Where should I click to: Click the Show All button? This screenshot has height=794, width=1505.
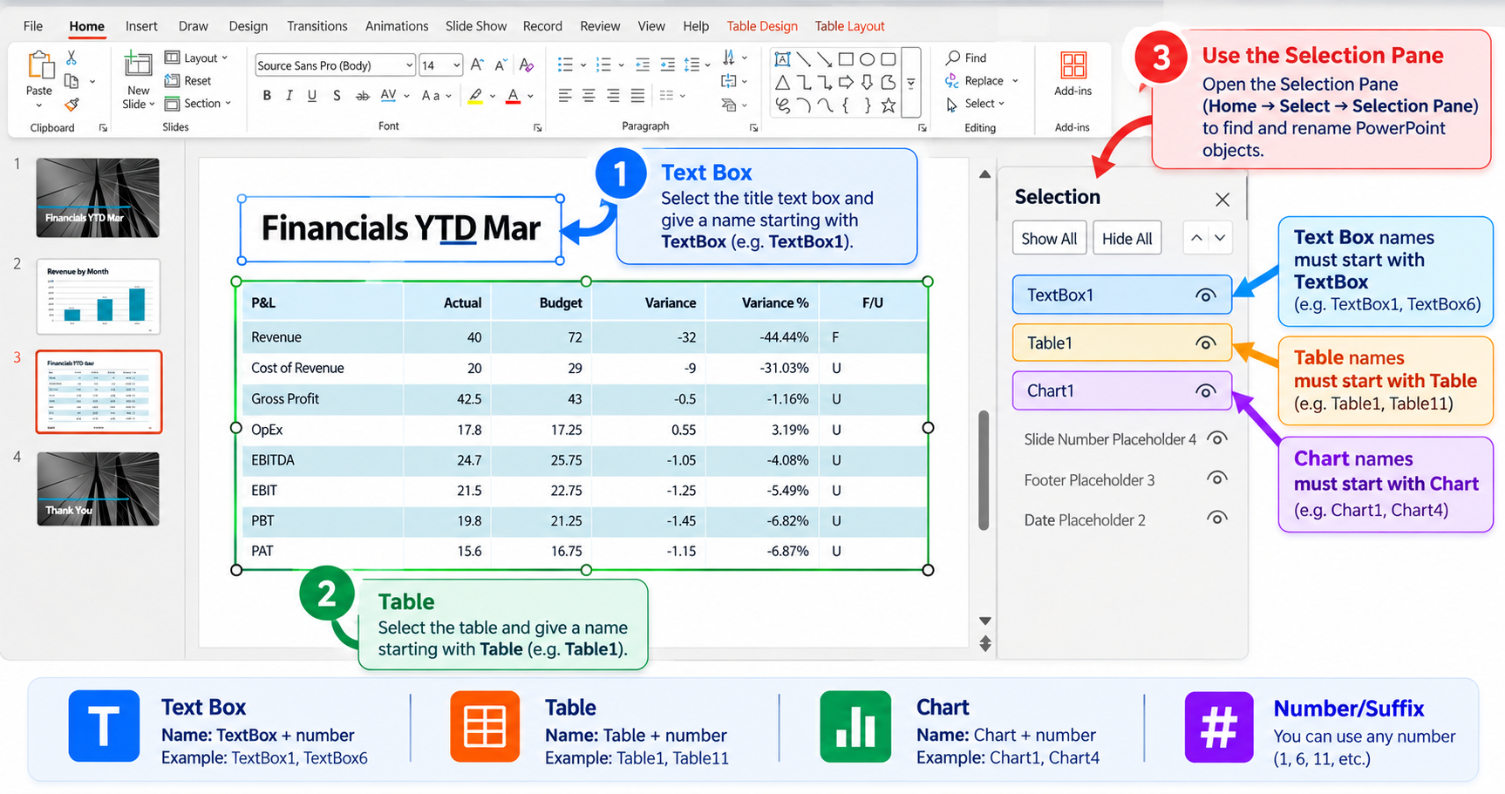coord(1049,238)
